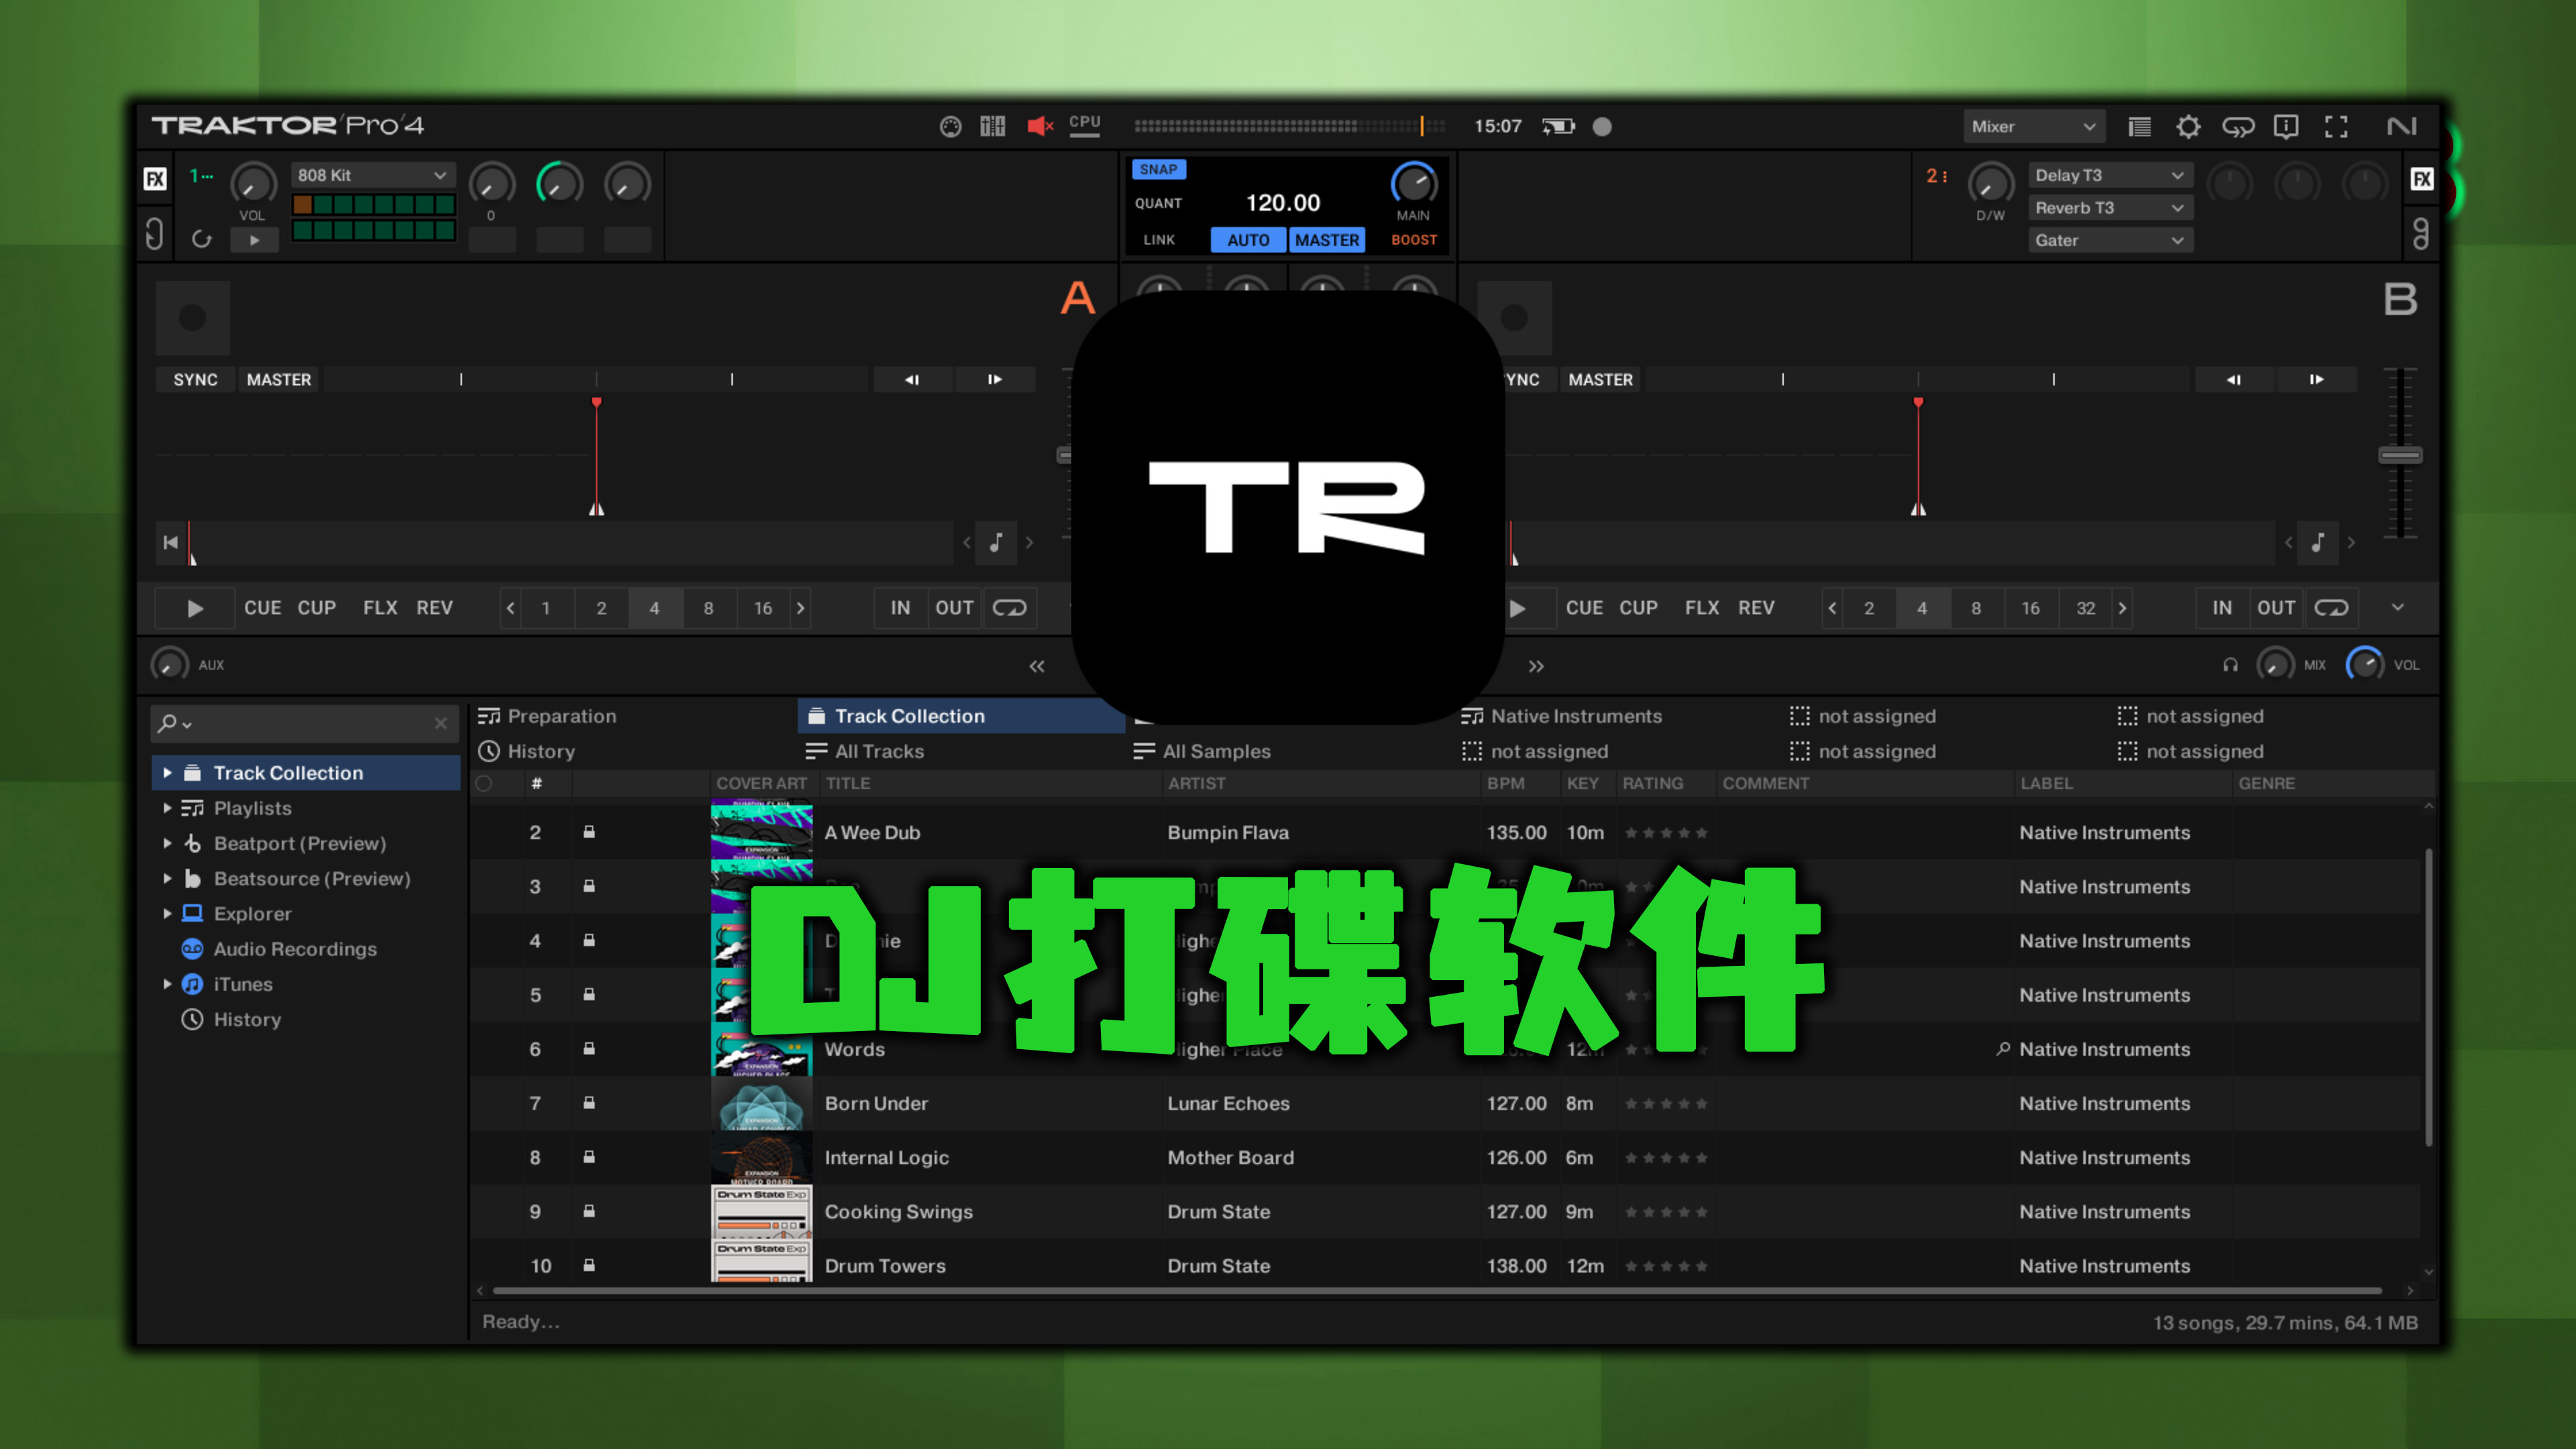This screenshot has width=2576, height=1449.
Task: Toggle MASTER on Deck B
Action: click(x=1600, y=380)
